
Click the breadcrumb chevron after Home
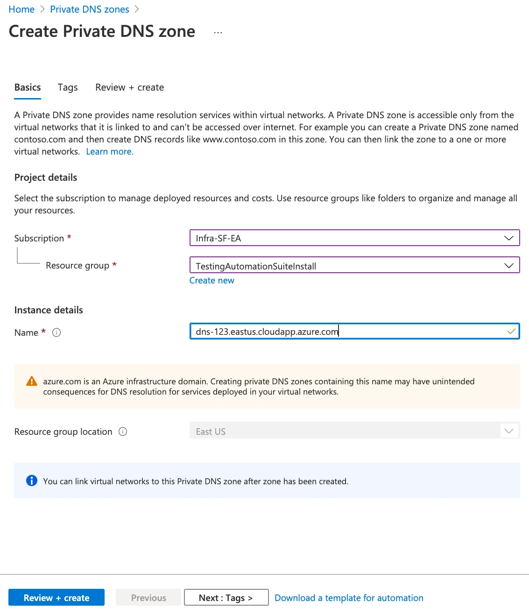pos(42,9)
